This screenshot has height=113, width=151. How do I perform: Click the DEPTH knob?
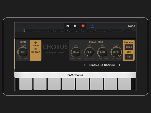tap(116, 52)
